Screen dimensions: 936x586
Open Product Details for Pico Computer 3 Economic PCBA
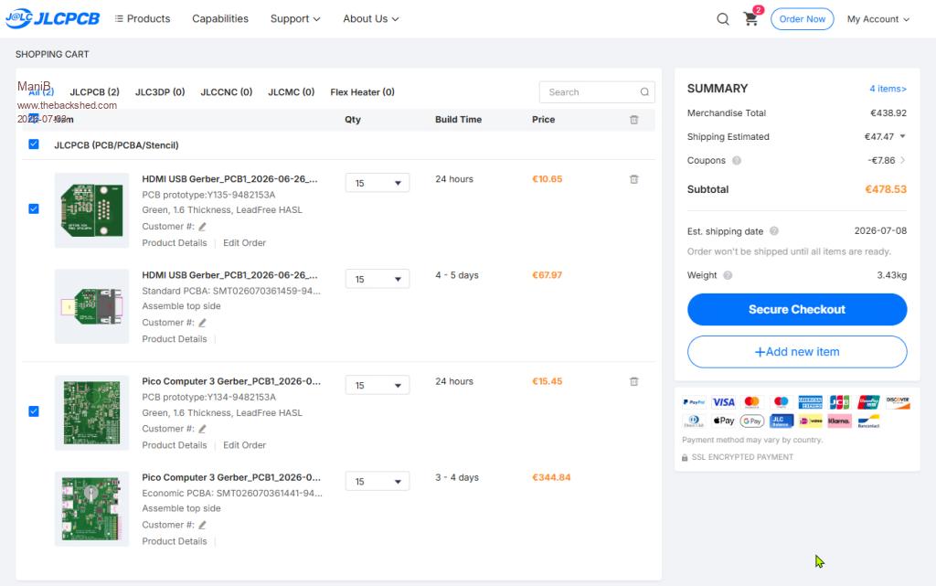[x=175, y=541]
